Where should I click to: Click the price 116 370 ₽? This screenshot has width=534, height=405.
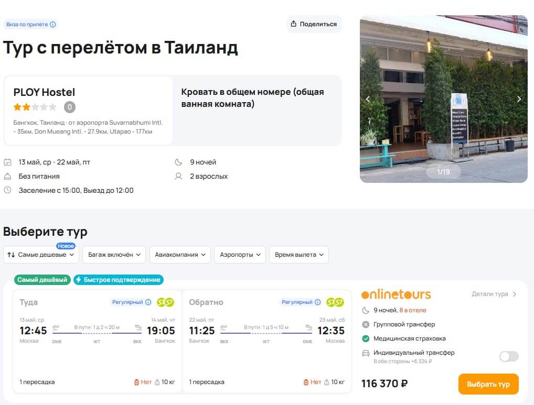(385, 384)
